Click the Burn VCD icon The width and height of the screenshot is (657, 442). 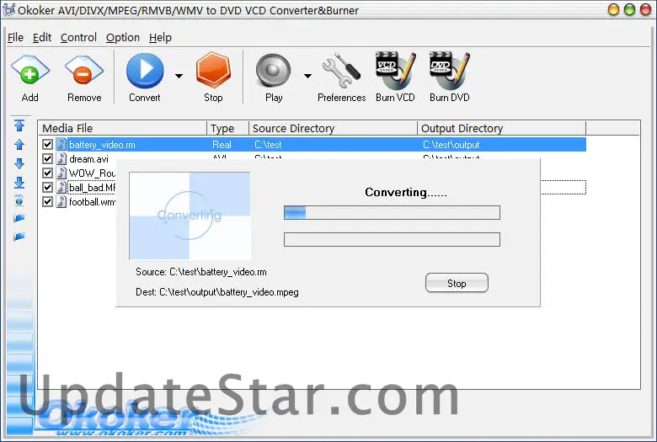(x=395, y=71)
